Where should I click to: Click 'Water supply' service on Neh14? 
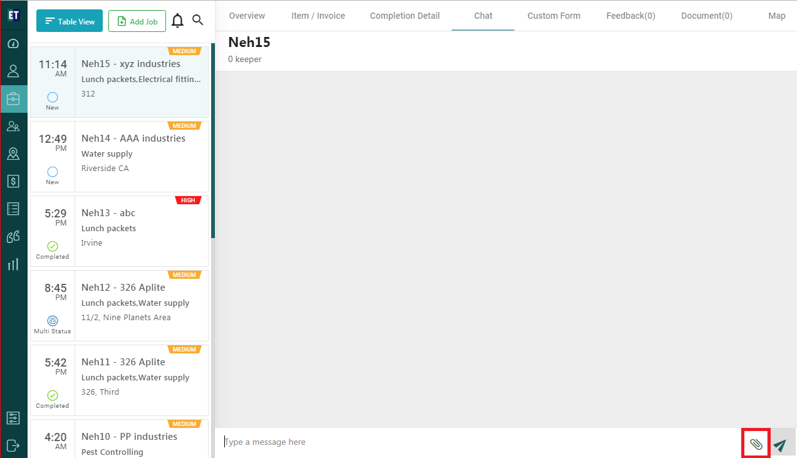tap(107, 154)
